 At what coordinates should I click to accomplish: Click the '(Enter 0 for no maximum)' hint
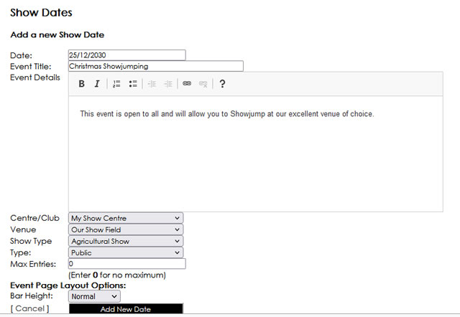117,275
